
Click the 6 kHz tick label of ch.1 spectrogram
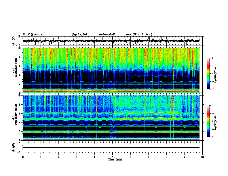point(20,66)
